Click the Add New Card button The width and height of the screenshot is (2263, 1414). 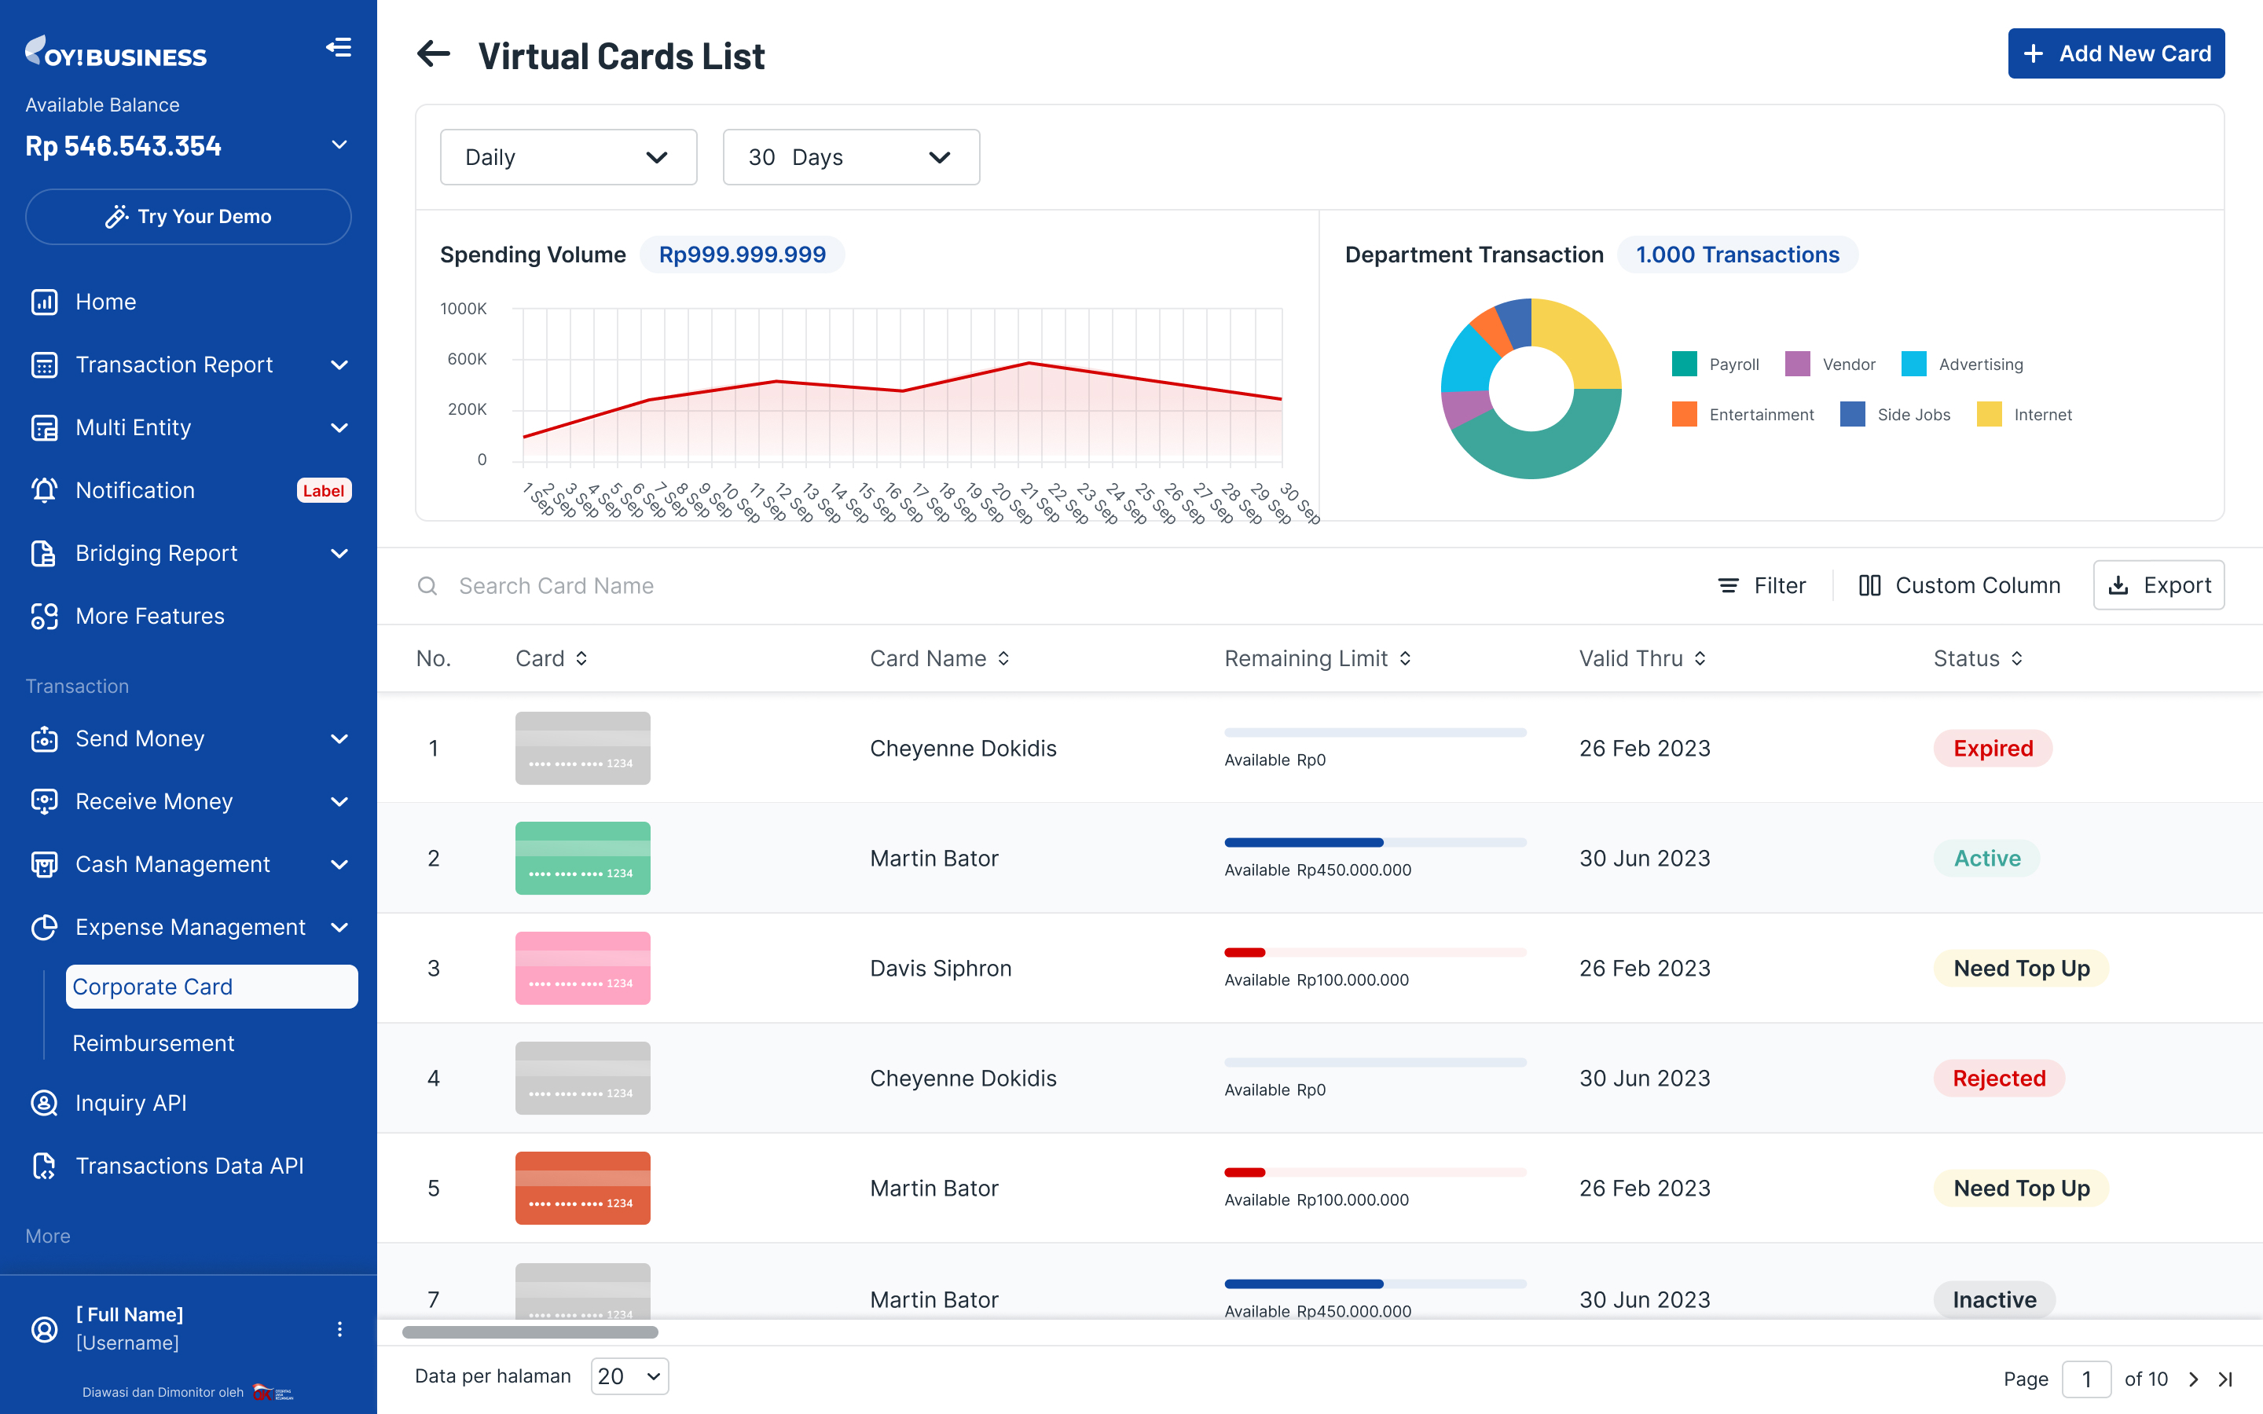pos(2115,54)
